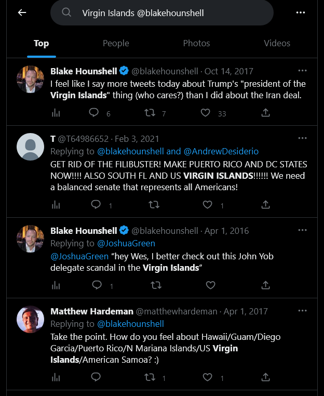Reply to Matthew Hardeman's tweet
This screenshot has height=396, width=324.
click(96, 377)
